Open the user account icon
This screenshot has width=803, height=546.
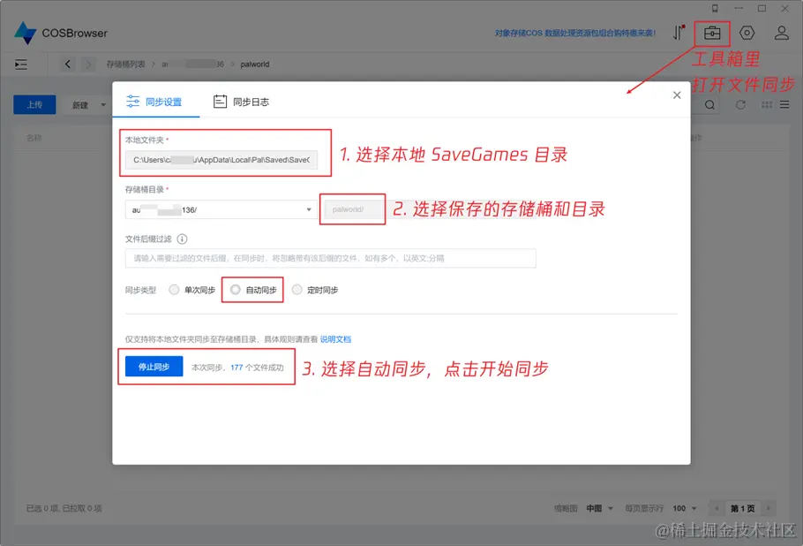tap(782, 32)
